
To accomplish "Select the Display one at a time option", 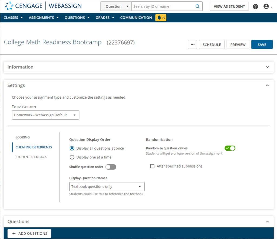I will click(x=72, y=157).
